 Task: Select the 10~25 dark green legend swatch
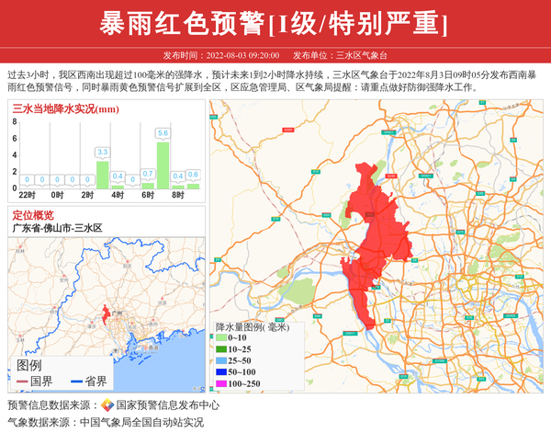(x=220, y=349)
